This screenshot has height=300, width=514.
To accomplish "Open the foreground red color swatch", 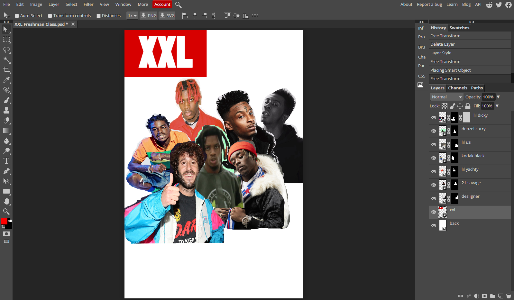I will click(4, 221).
